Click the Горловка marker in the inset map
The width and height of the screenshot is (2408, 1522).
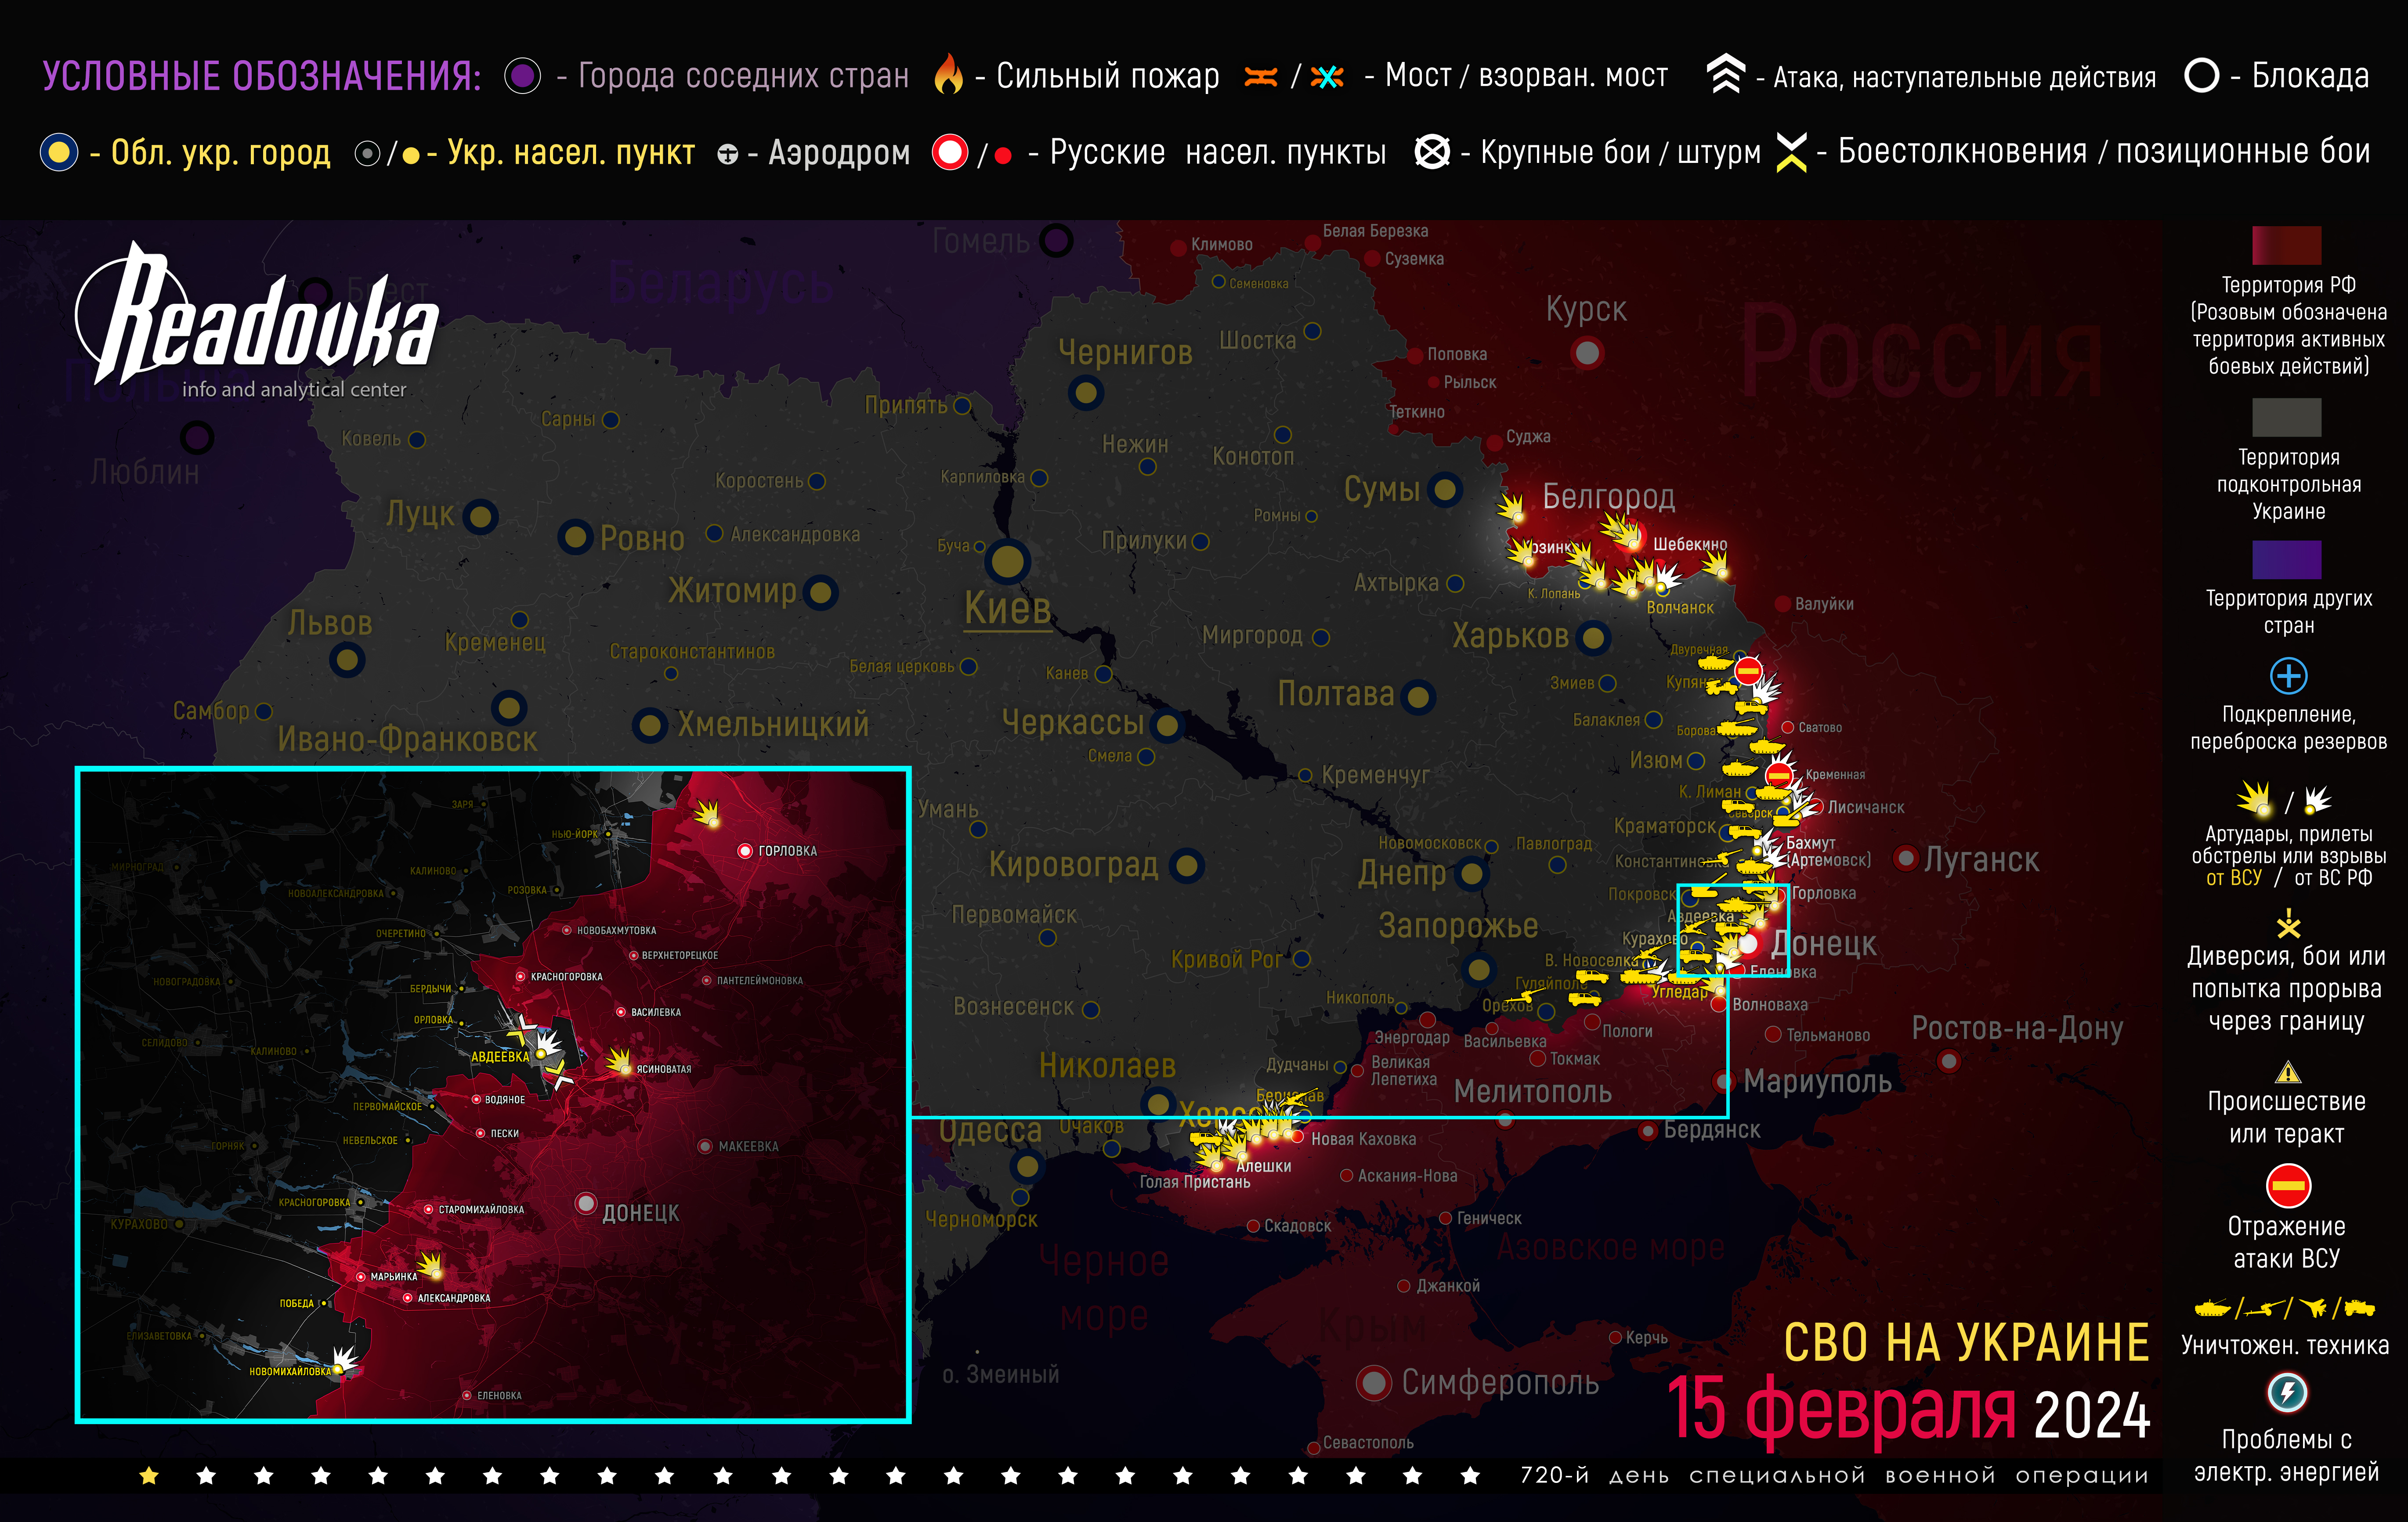744,851
